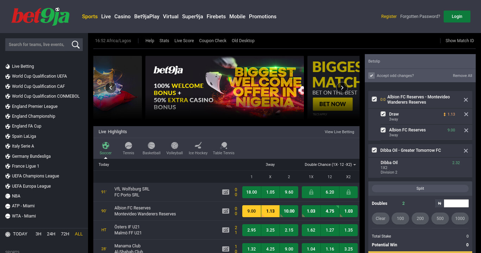Screen dimensions: 481x253
Task: Open ATP - Miami in sidebar
Action: [23, 206]
